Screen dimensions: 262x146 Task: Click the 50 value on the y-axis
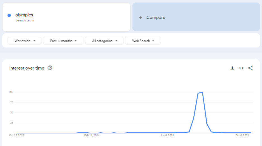point(12,113)
